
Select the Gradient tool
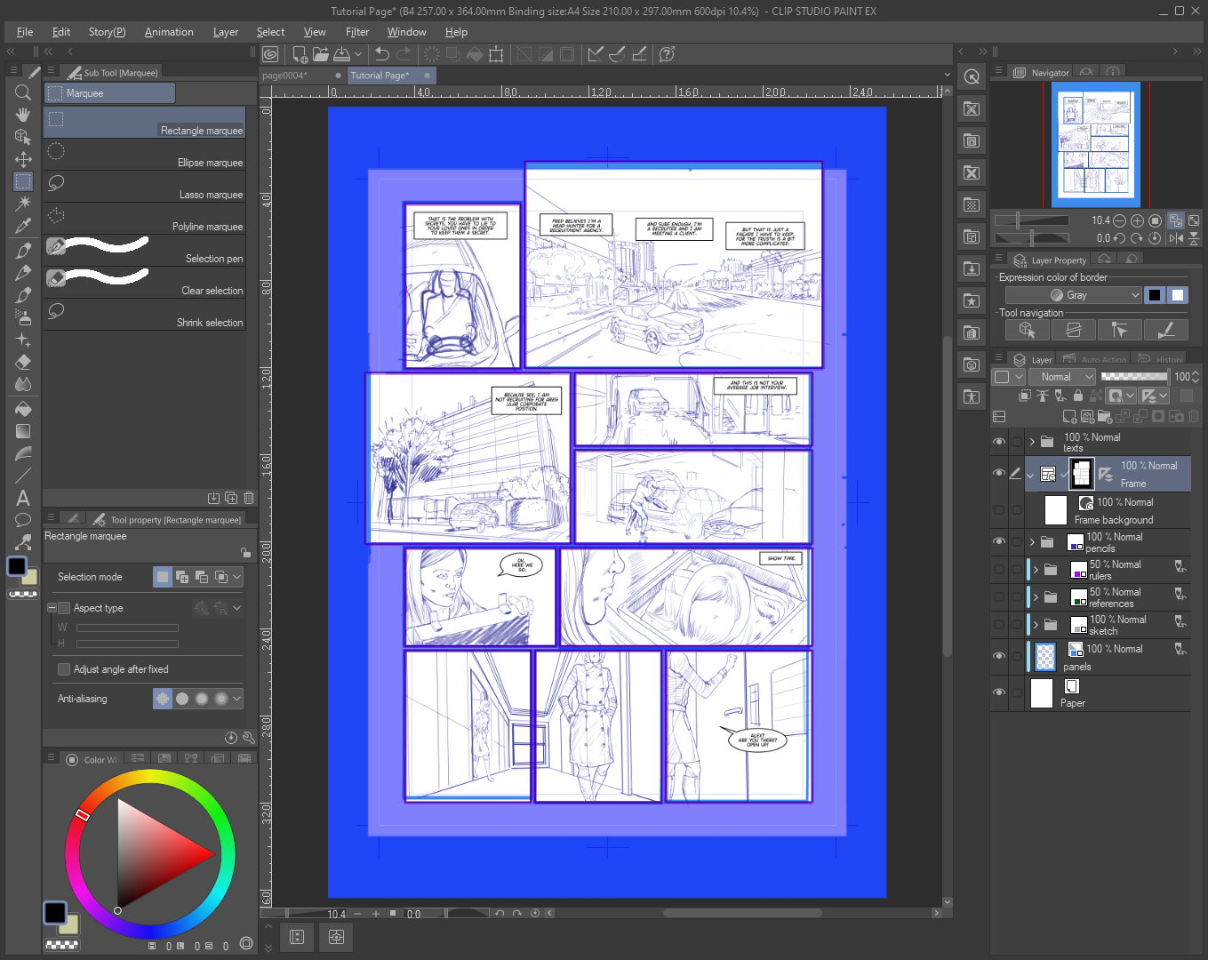pyautogui.click(x=23, y=431)
